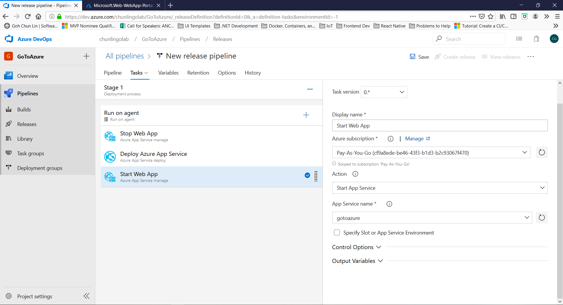Image resolution: width=563 pixels, height=305 pixels.
Task: Open the browser hamburger menu
Action: pyautogui.click(x=557, y=17)
